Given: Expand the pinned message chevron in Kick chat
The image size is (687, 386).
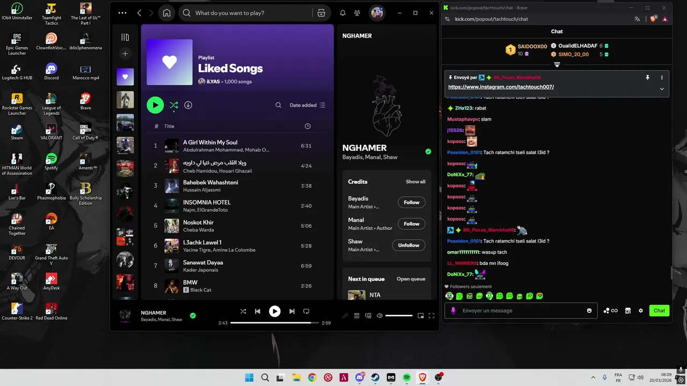Looking at the screenshot, I should [662, 89].
